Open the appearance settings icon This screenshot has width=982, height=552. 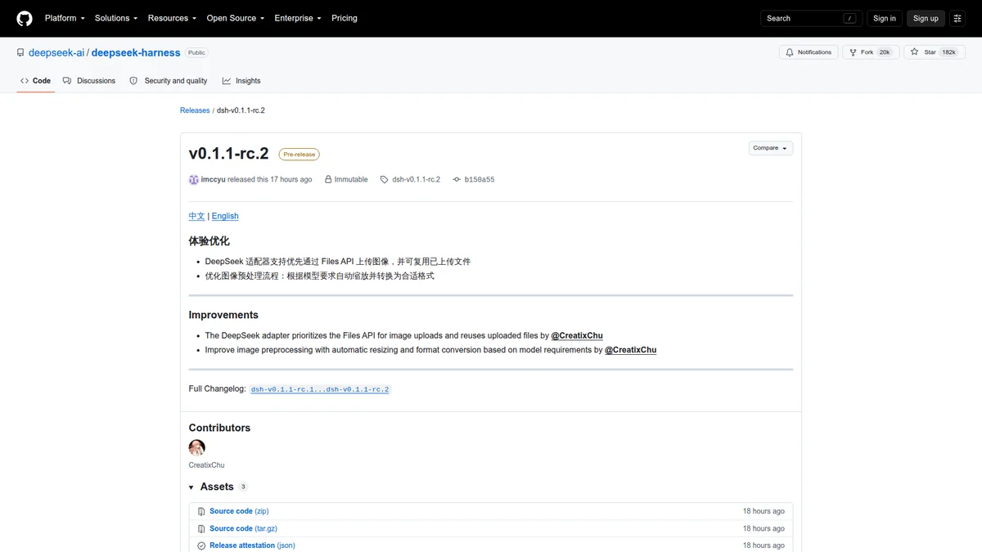(957, 18)
